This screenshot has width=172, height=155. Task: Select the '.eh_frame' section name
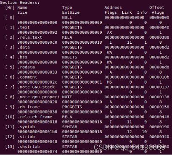(x=29, y=107)
